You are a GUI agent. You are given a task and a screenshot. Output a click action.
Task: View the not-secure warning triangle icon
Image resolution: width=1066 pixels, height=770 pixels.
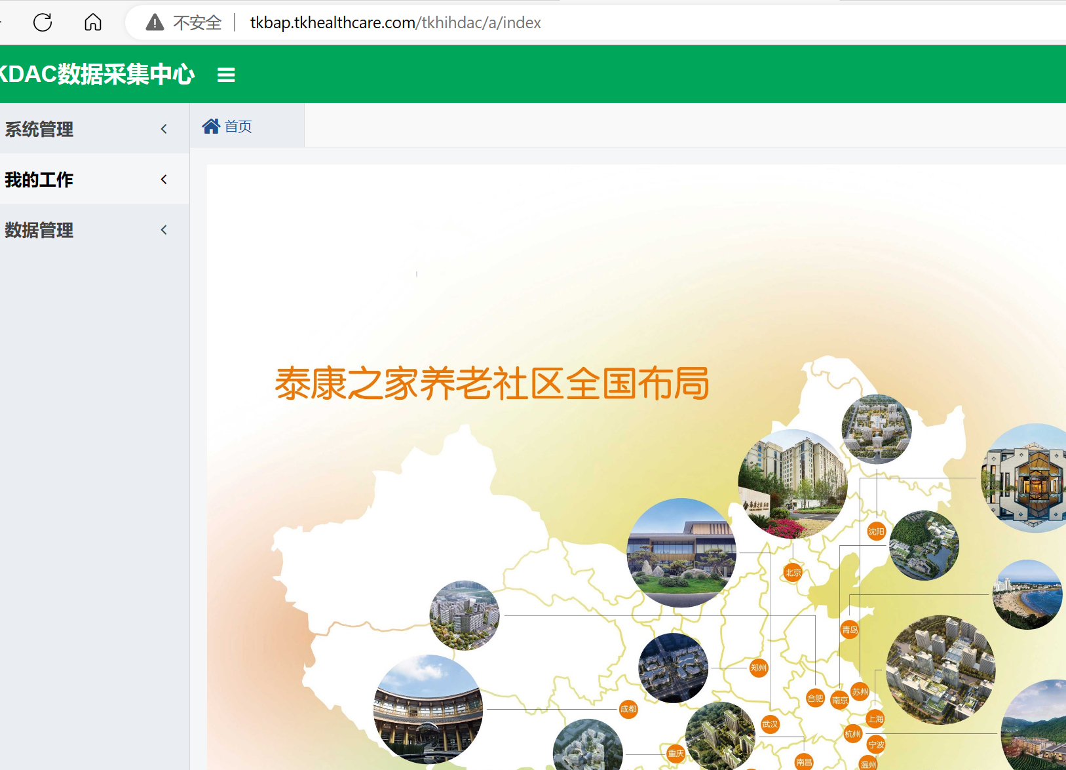[x=155, y=22]
